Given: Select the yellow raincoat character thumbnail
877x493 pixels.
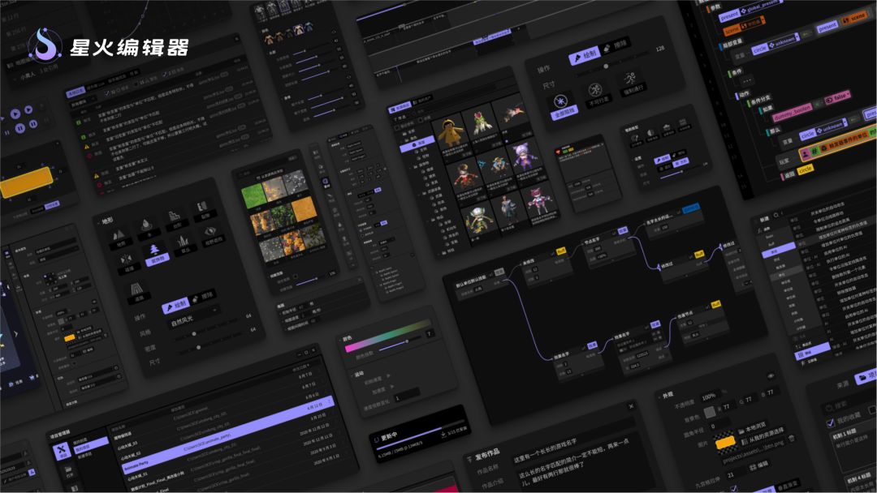Looking at the screenshot, I should tap(451, 134).
